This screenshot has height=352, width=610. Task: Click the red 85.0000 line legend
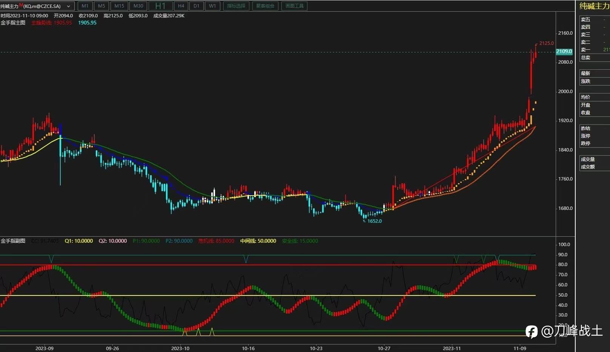point(216,241)
